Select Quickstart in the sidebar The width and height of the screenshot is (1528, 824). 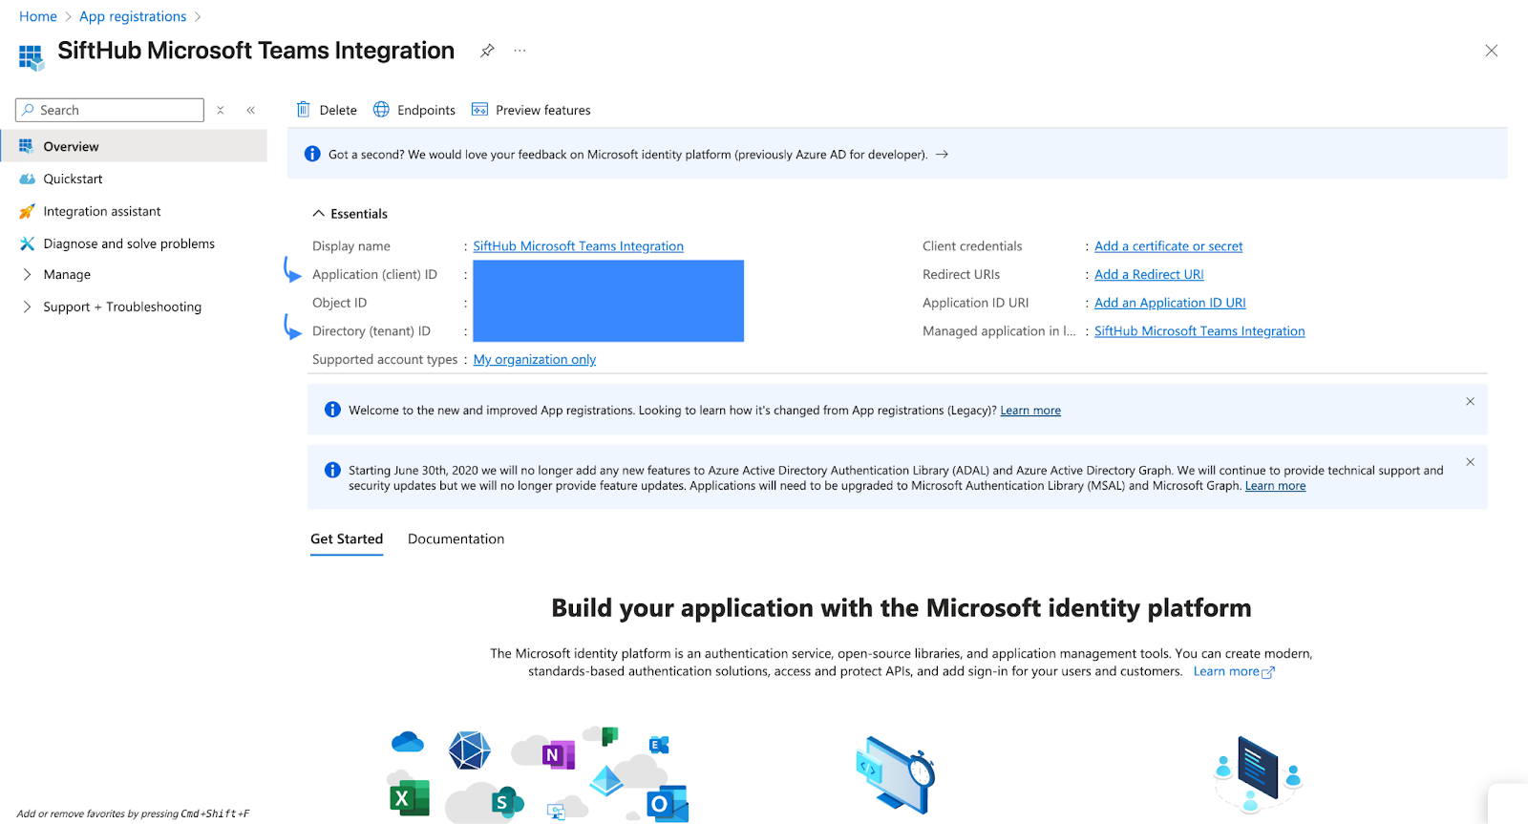73,180
